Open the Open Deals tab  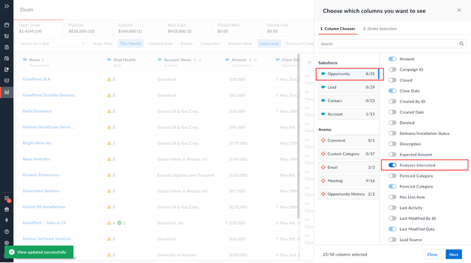[38, 28]
